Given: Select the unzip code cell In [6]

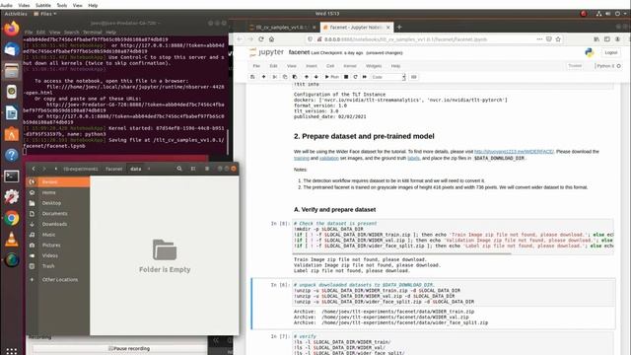Looking at the screenshot, I should (454, 293).
